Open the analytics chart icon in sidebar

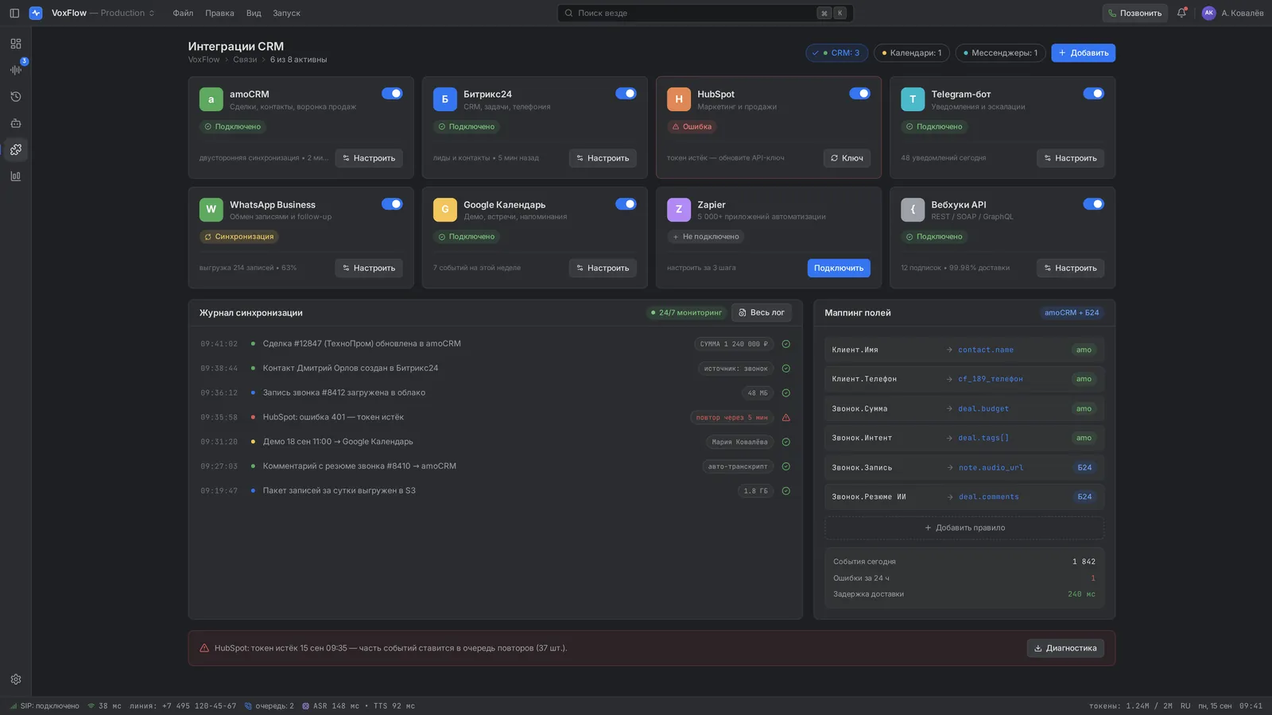(x=16, y=176)
